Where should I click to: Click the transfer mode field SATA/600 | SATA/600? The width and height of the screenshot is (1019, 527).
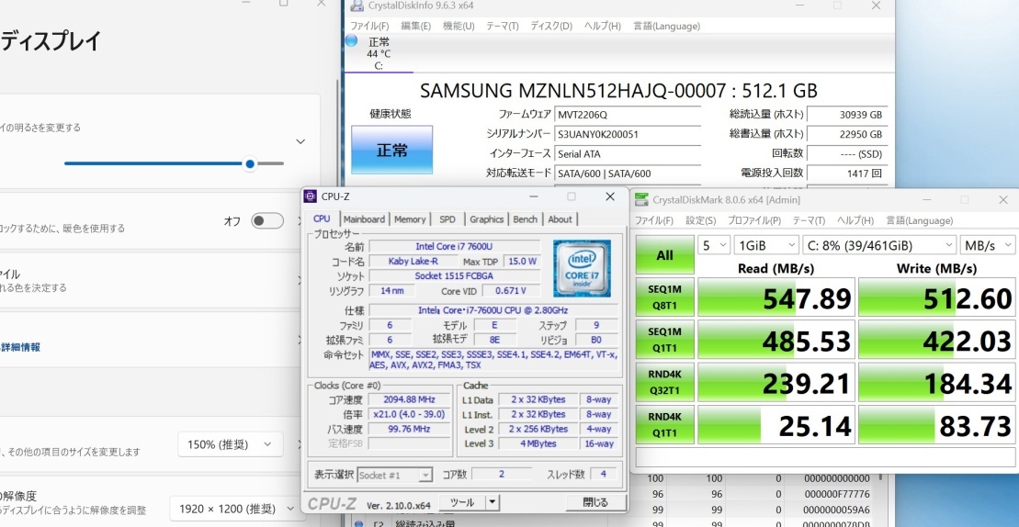click(628, 174)
